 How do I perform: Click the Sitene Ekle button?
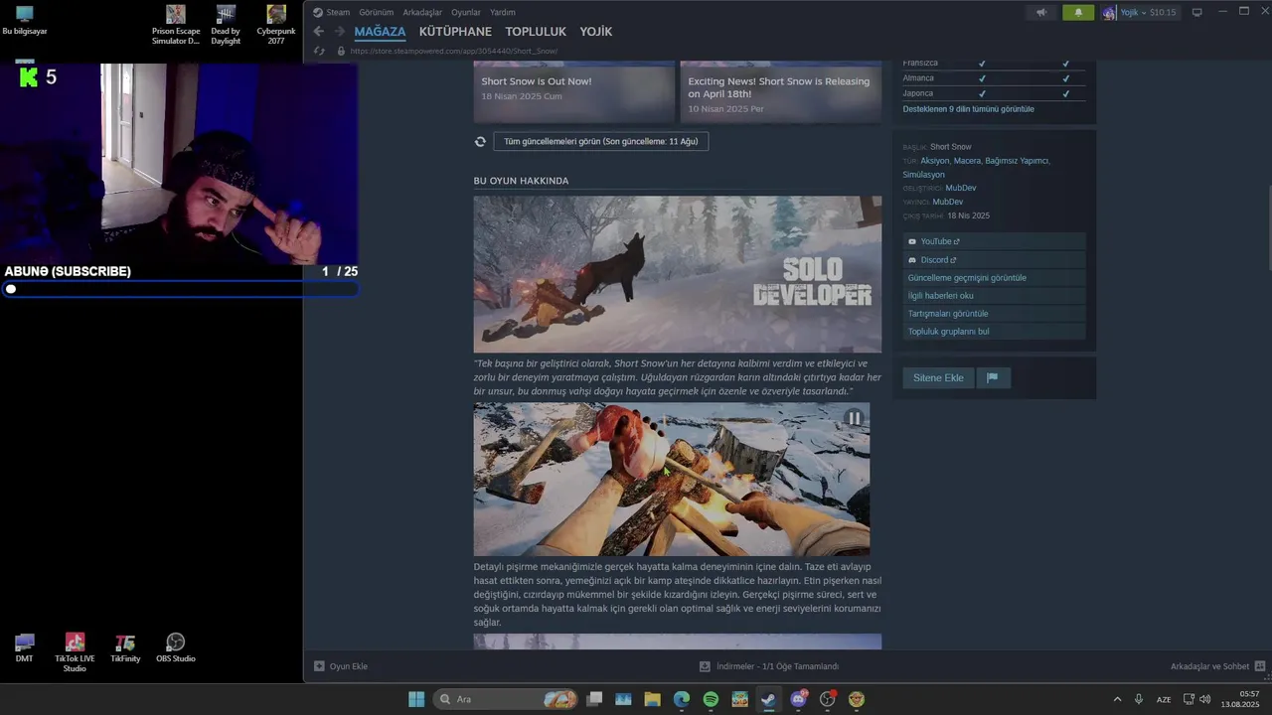[x=938, y=377]
